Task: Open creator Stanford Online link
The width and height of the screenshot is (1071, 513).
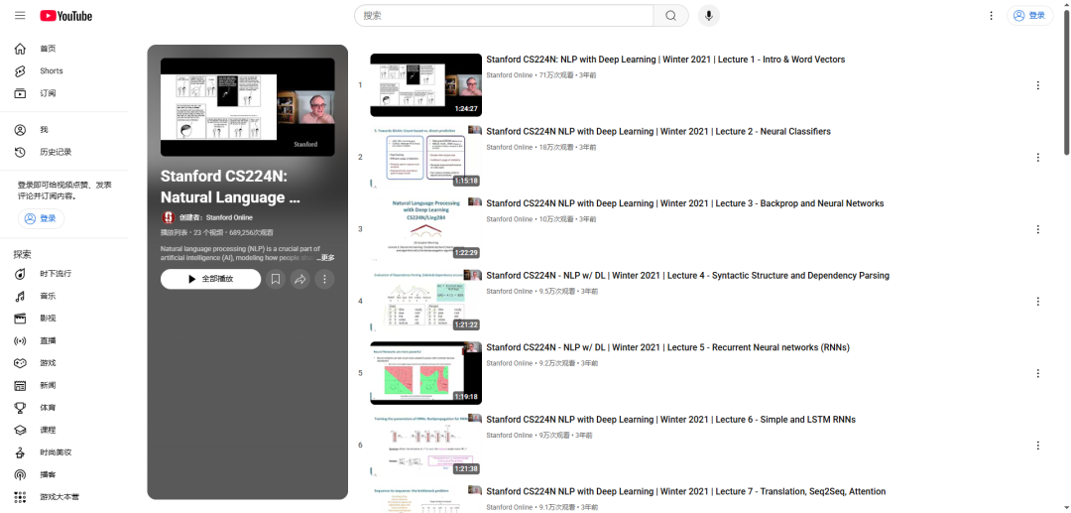Action: [x=216, y=218]
